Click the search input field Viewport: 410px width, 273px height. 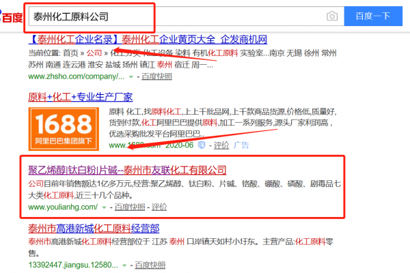171,16
